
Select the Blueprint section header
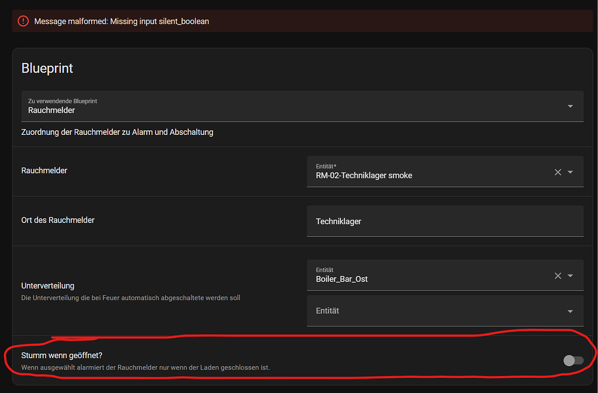coord(47,68)
